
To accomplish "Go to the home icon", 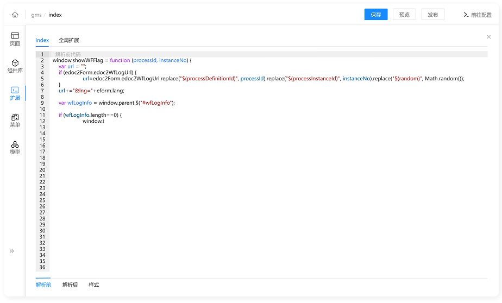I will [15, 15].
